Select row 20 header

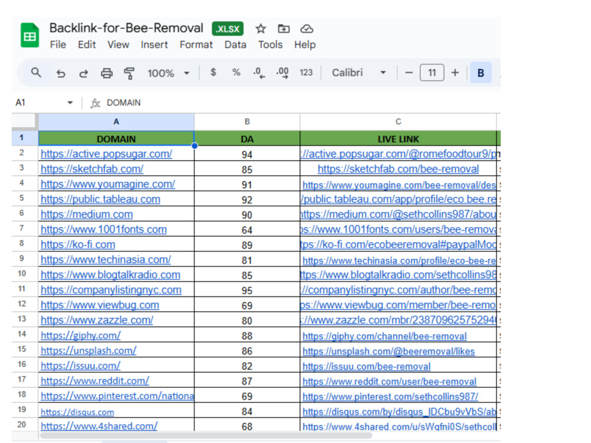coord(21,425)
